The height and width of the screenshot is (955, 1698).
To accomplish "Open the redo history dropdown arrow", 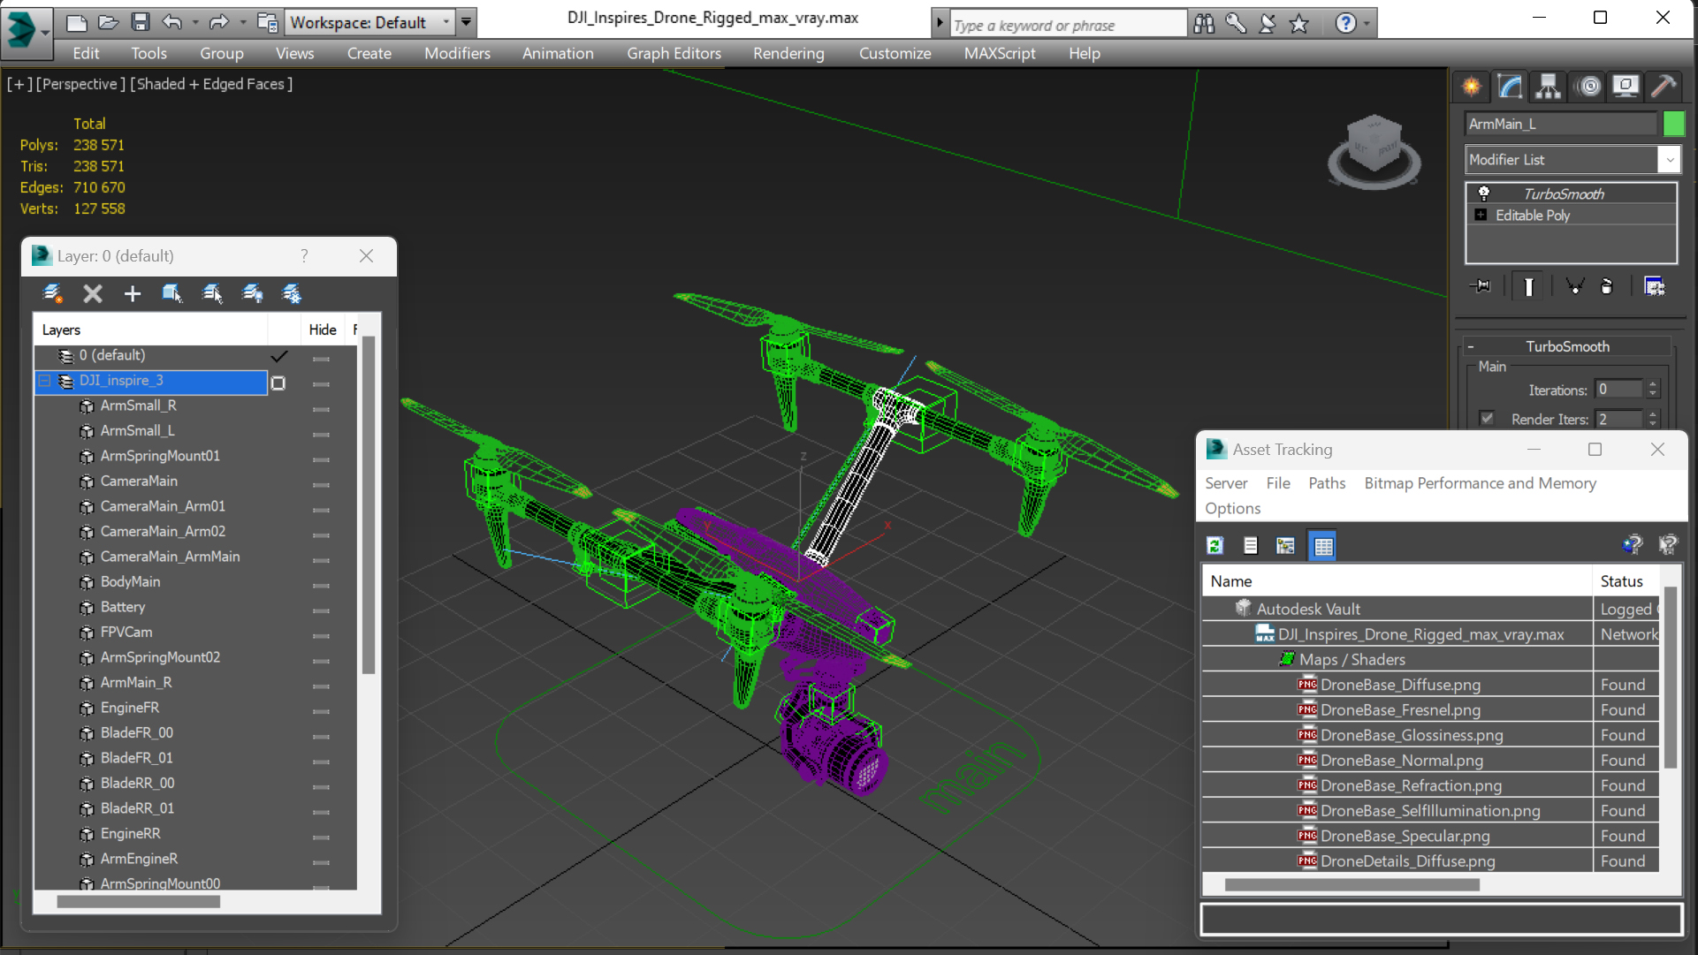I will [242, 22].
